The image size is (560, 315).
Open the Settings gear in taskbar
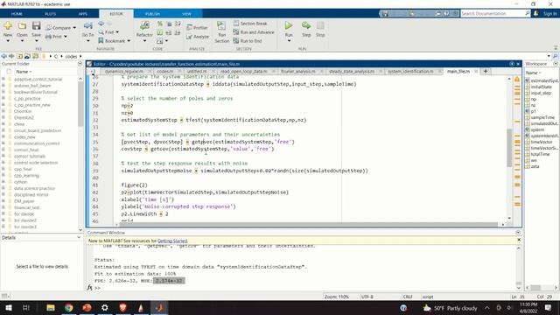(x=105, y=307)
